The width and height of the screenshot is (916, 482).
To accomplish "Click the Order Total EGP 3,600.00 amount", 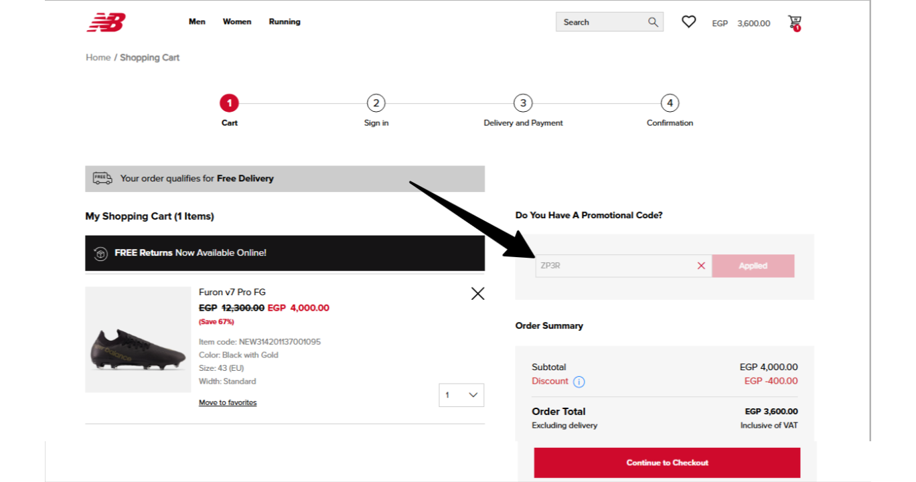I will click(x=771, y=412).
